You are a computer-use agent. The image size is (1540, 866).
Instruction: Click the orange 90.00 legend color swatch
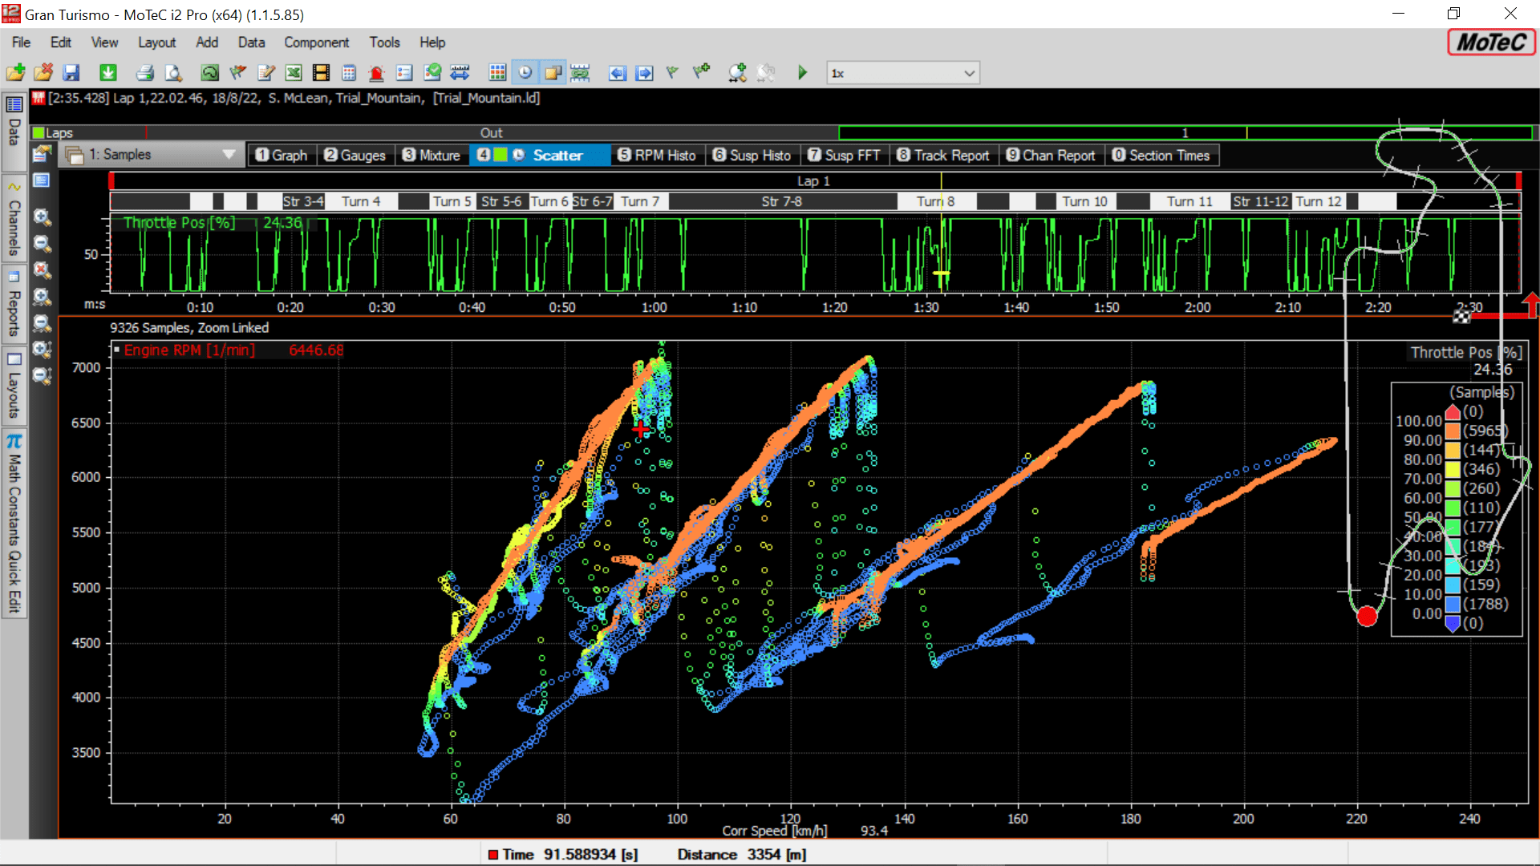tap(1453, 431)
